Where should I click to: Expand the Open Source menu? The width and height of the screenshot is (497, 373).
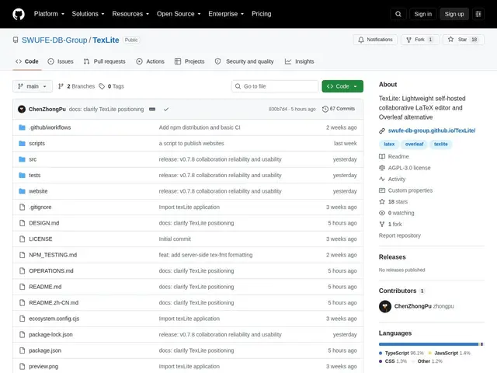(179, 14)
